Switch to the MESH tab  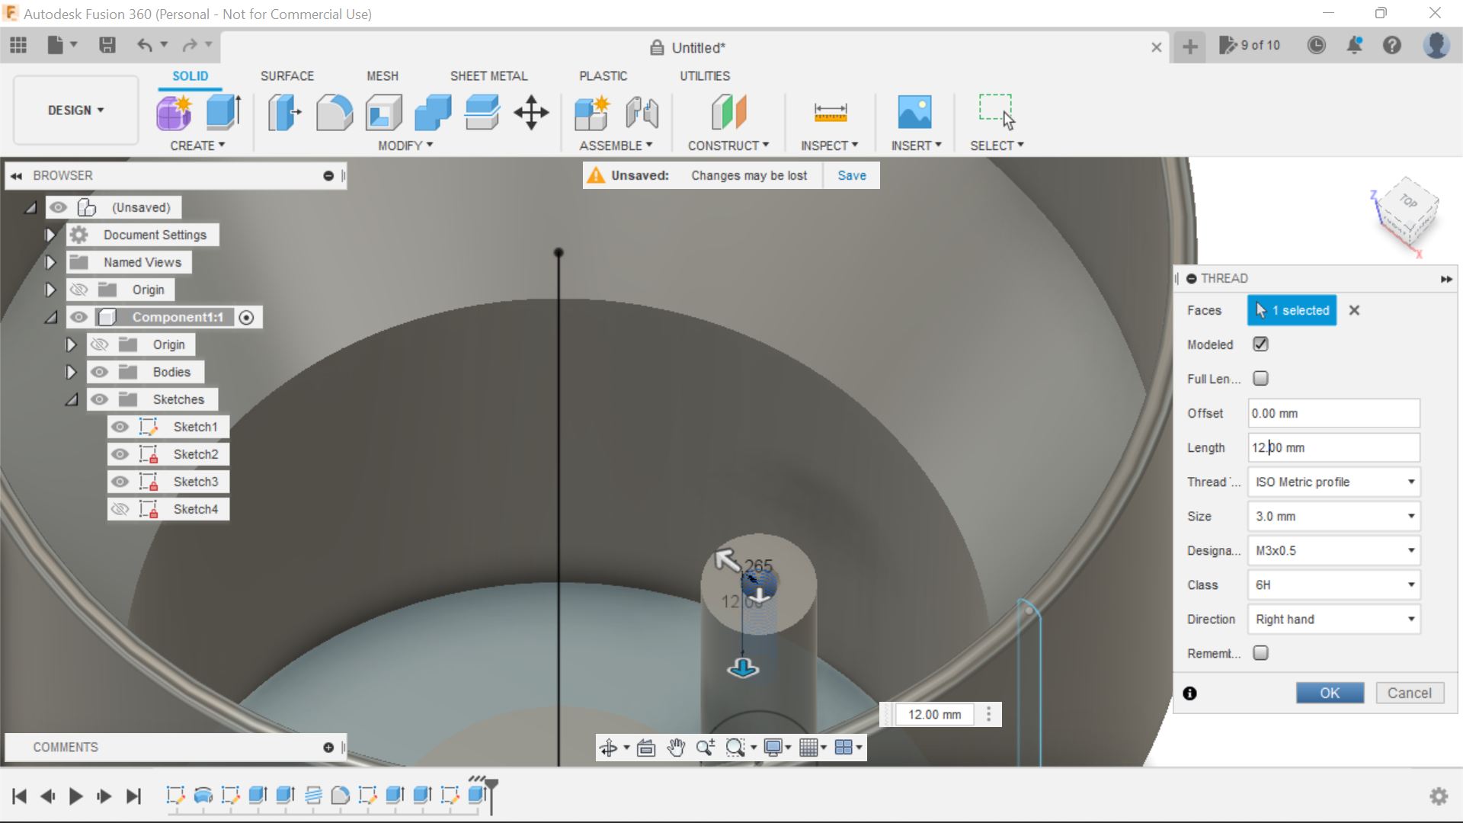click(x=383, y=76)
